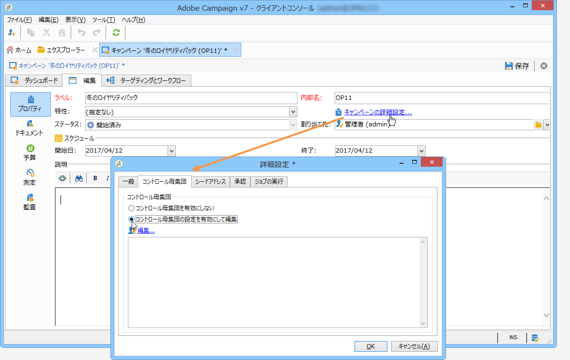Screen dimensions: 570x360
Task: Open the ヘルプ(H) menu
Action: [x=133, y=20]
